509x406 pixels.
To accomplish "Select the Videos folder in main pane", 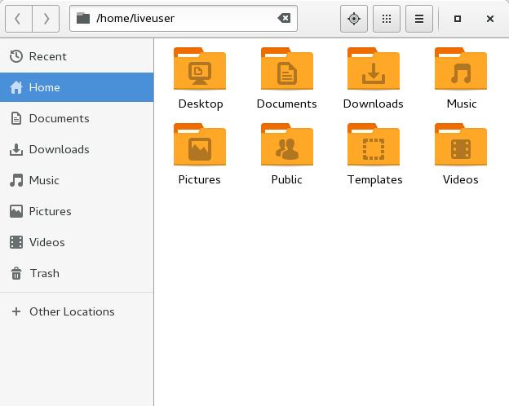I will click(x=461, y=145).
